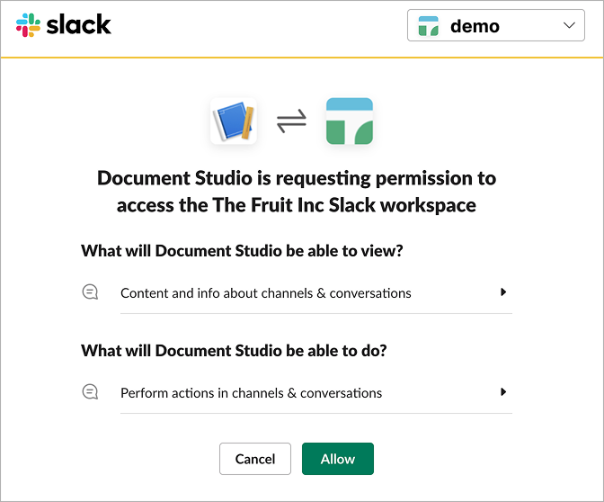The image size is (604, 502).
Task: Click the chat bubble icon beside Perform actions
Action: click(x=90, y=391)
